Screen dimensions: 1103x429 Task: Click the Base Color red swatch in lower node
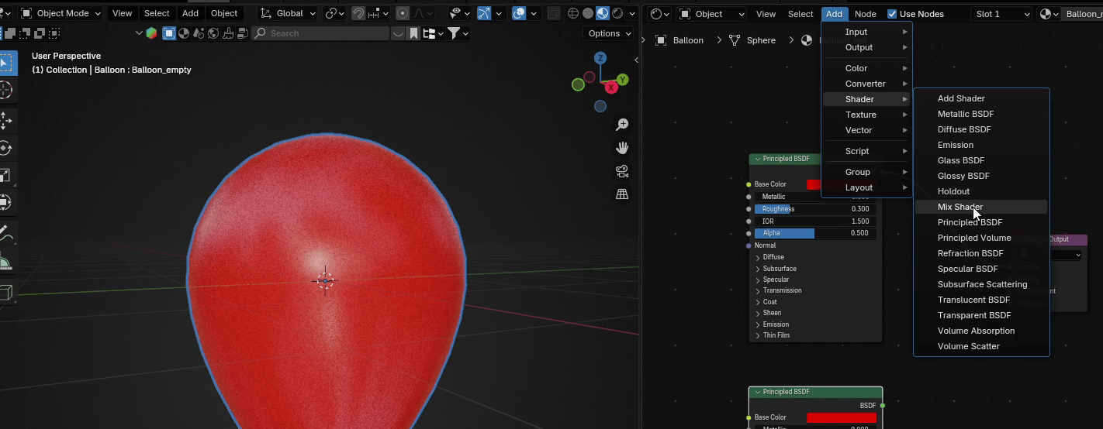tap(841, 417)
